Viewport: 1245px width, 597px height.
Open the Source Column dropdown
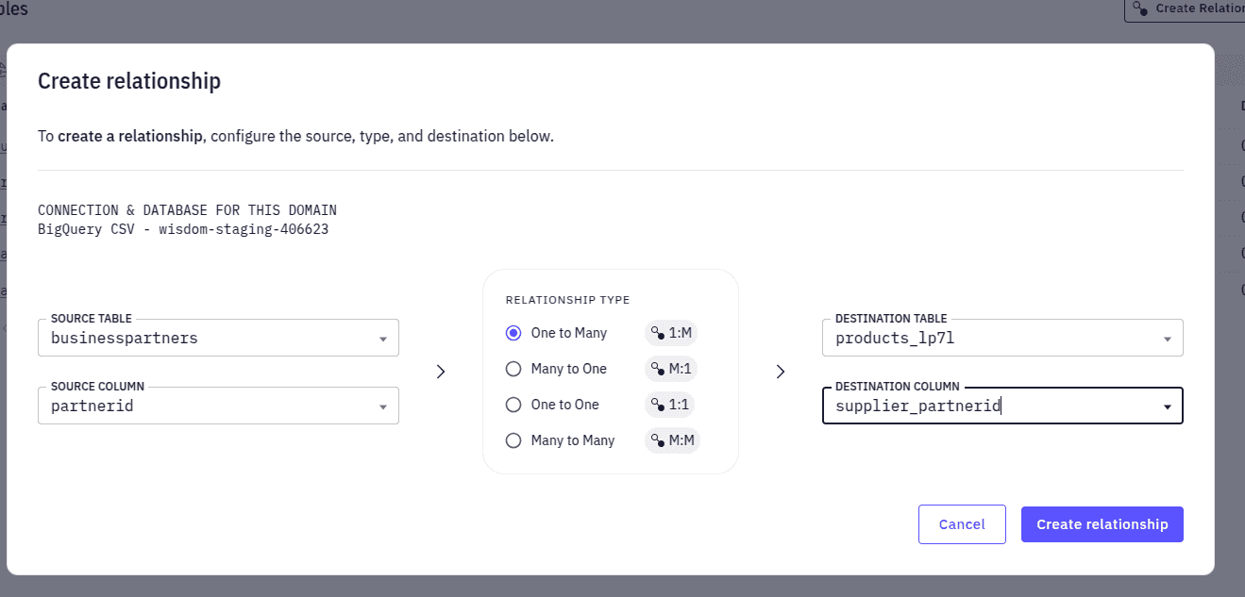point(383,406)
